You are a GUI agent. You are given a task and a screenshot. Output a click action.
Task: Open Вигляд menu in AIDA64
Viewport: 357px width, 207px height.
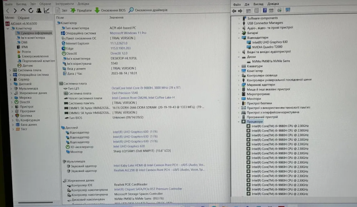(x=21, y=4)
